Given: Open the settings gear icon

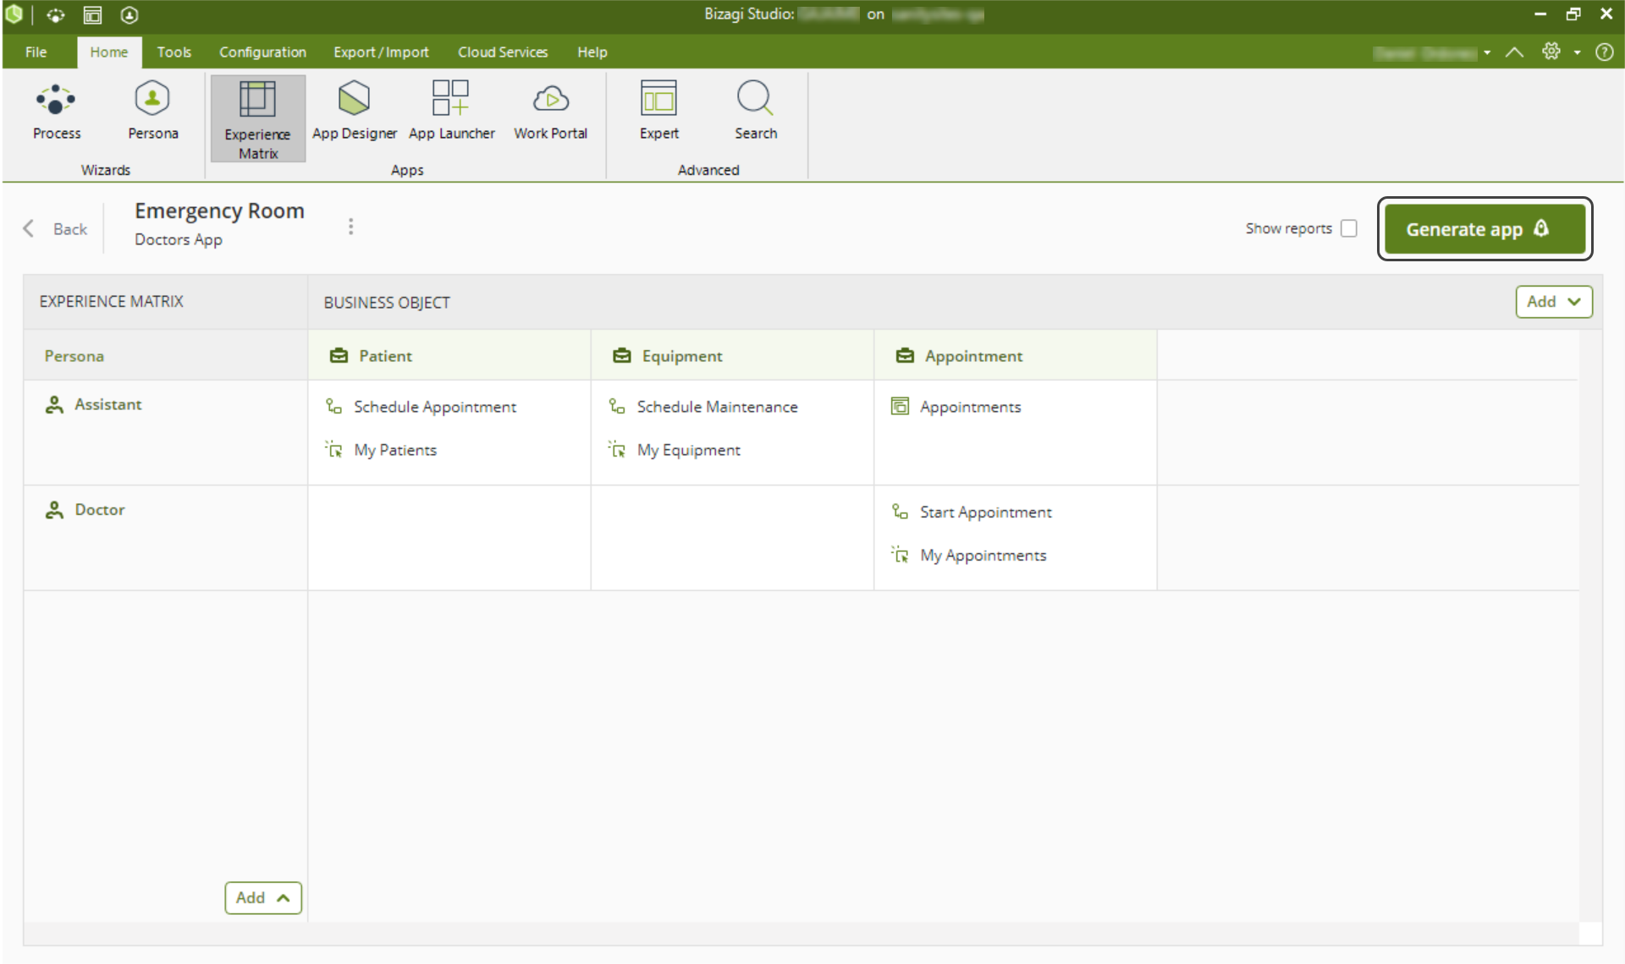Looking at the screenshot, I should click(1551, 52).
